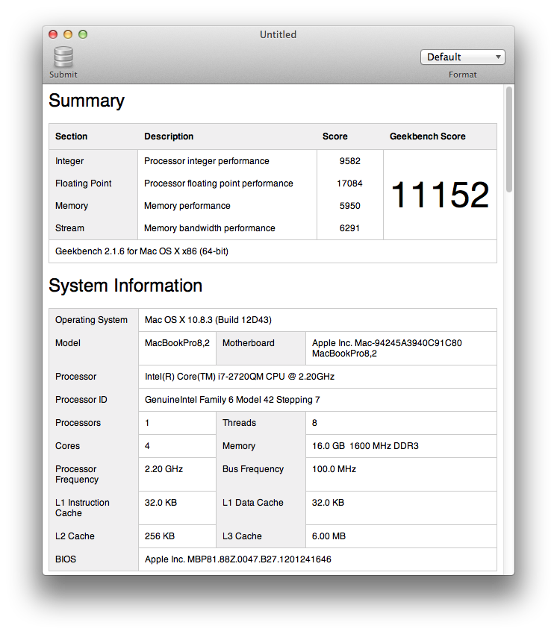The width and height of the screenshot is (557, 634).
Task: Click 'Memory performance' description text
Action: click(187, 206)
